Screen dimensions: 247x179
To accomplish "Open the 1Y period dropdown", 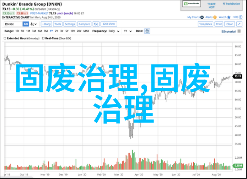I will tap(128, 31).
